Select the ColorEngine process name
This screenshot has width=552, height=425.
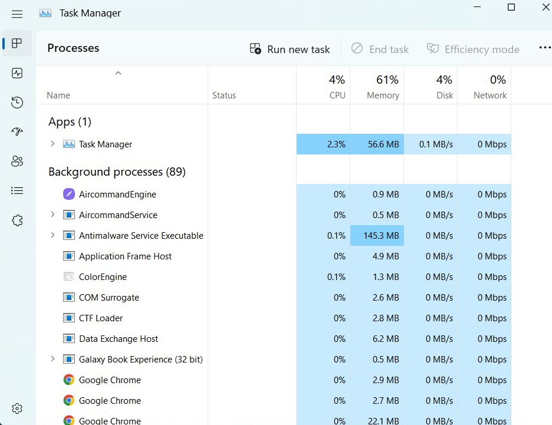(x=103, y=277)
